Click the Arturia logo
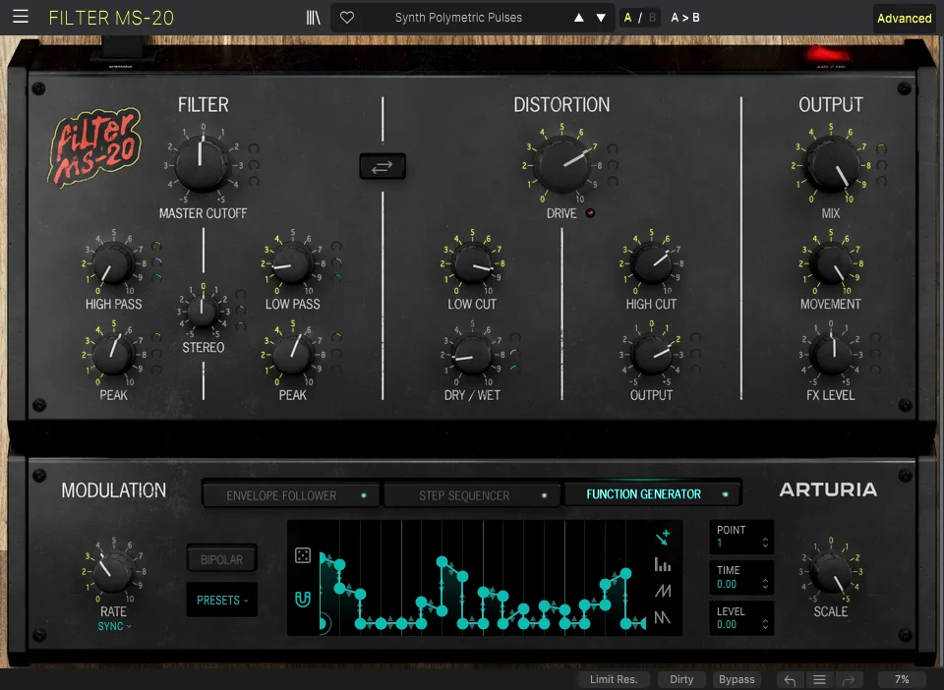 pos(828,489)
